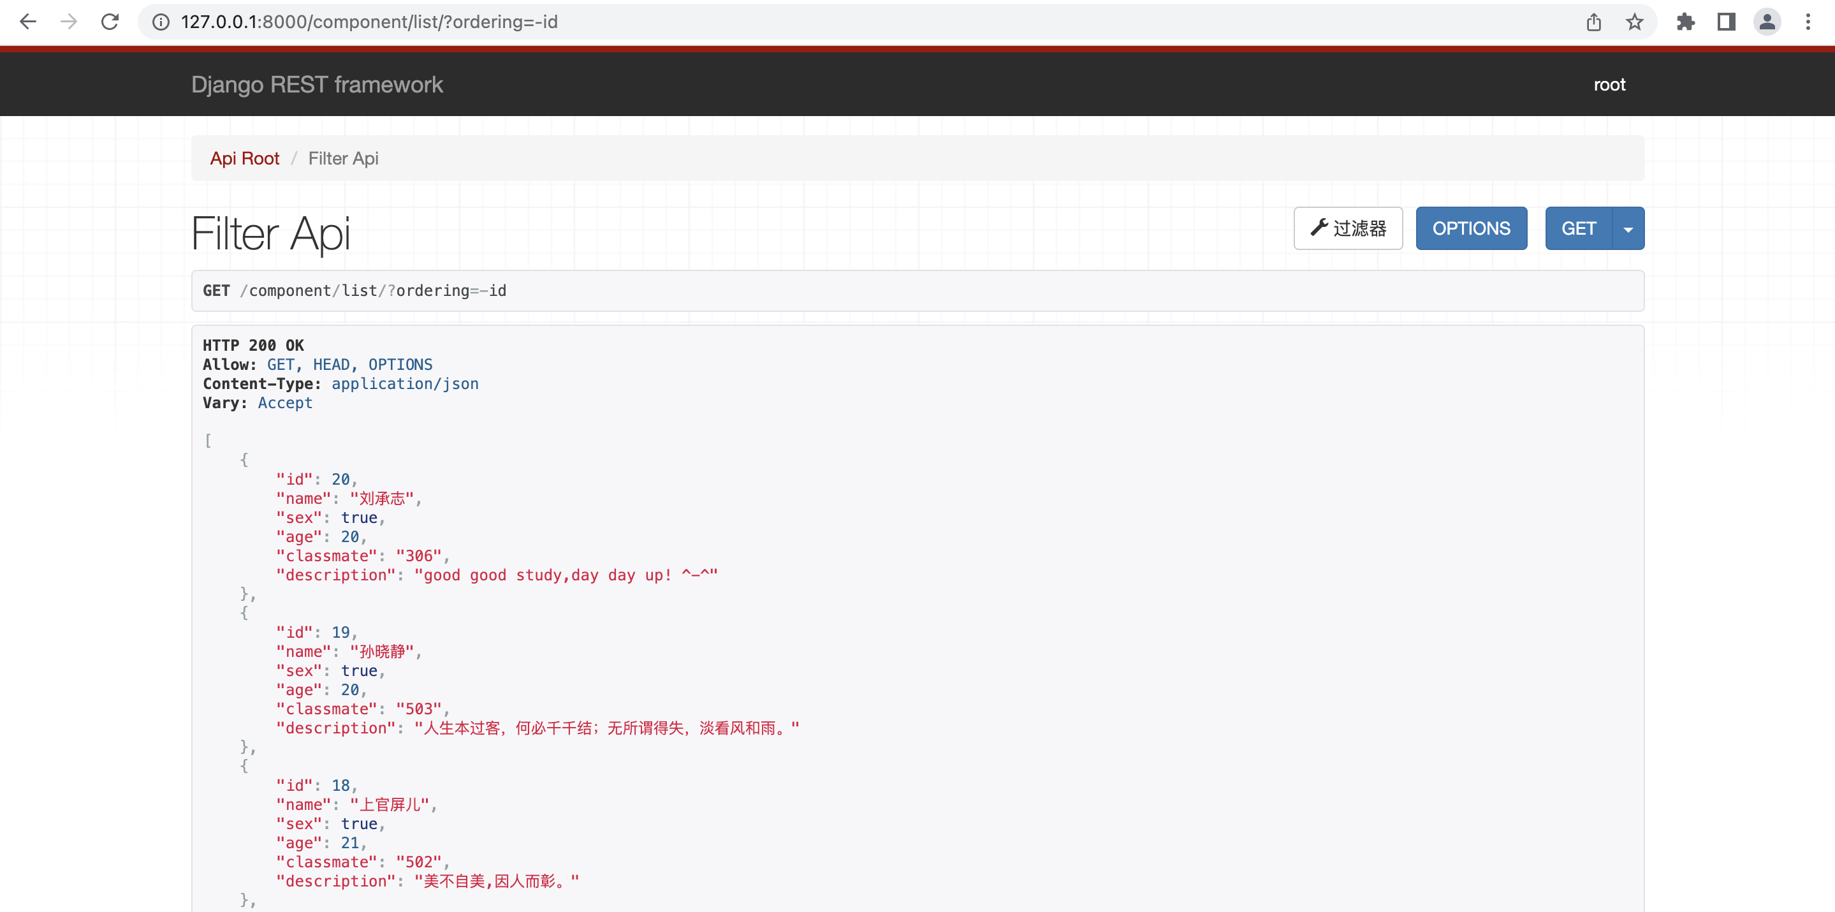Open the root user menu
Screen dimensions: 1835x912
1609,85
